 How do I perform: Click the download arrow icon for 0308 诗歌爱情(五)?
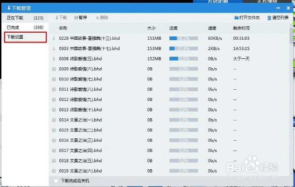[x=54, y=59]
